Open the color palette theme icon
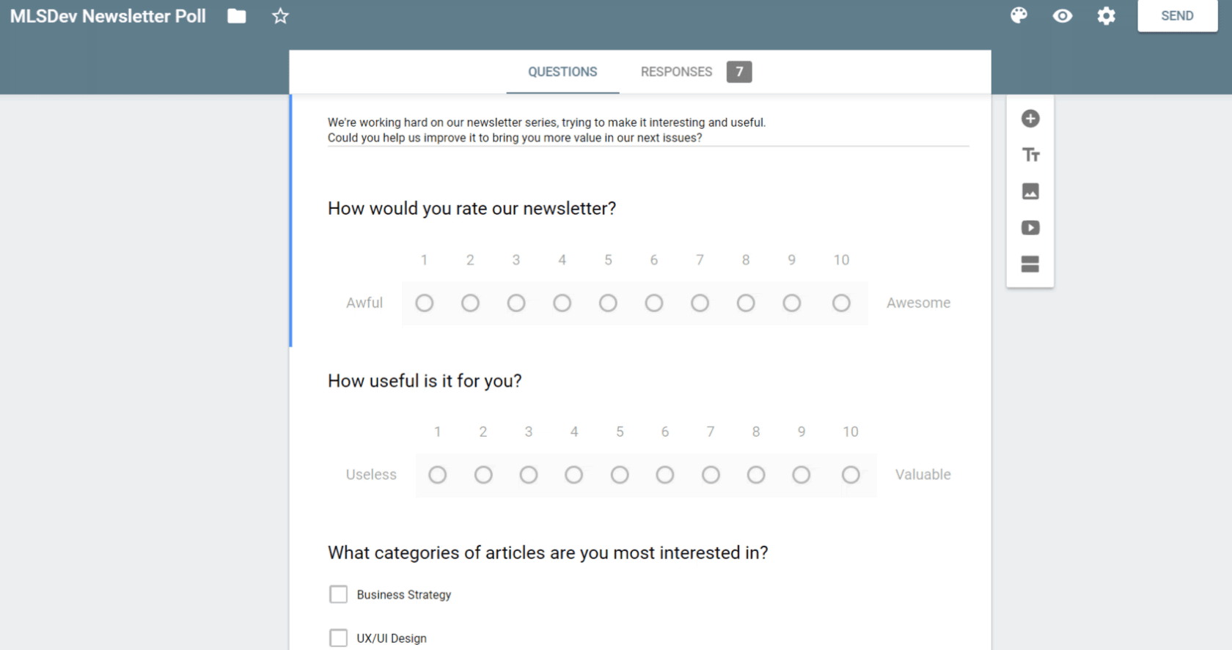1232x650 pixels. click(1019, 15)
